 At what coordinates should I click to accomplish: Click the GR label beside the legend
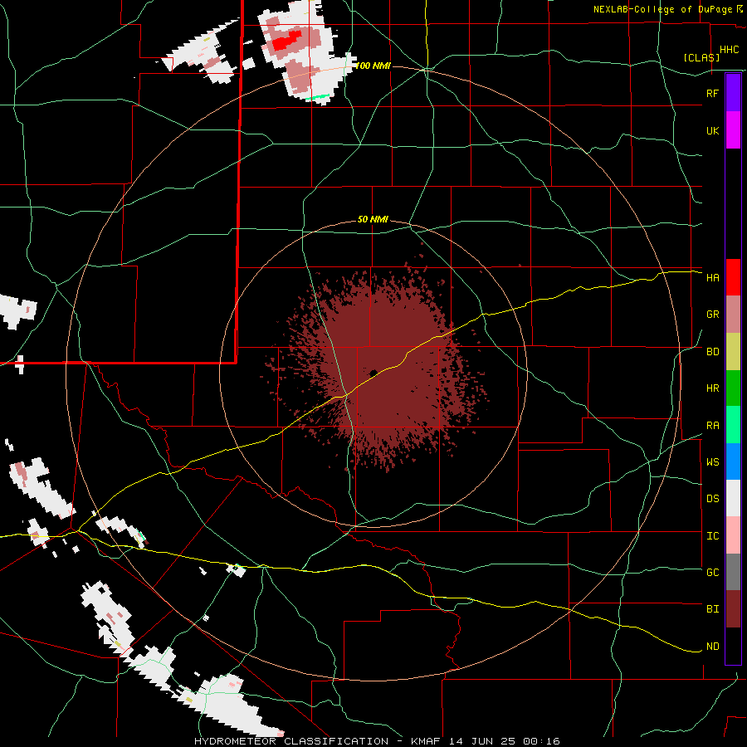[713, 315]
